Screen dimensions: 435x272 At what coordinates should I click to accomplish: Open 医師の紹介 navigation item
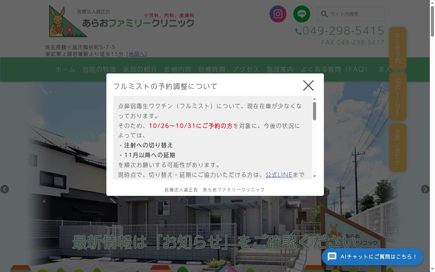[x=140, y=69]
